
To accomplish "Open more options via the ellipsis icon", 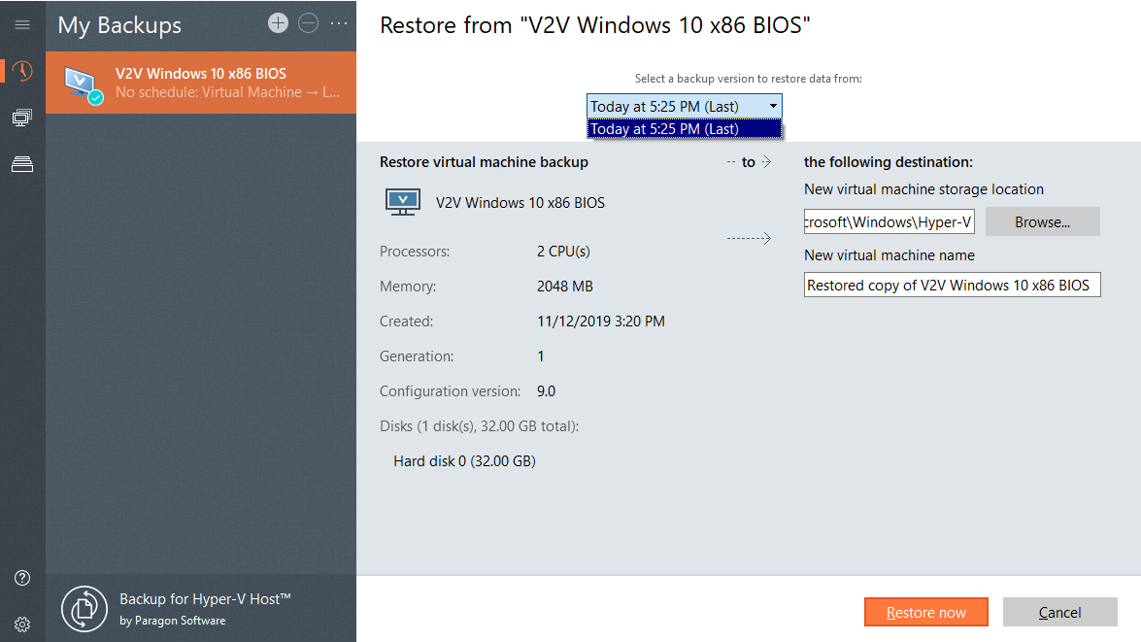I will [336, 23].
